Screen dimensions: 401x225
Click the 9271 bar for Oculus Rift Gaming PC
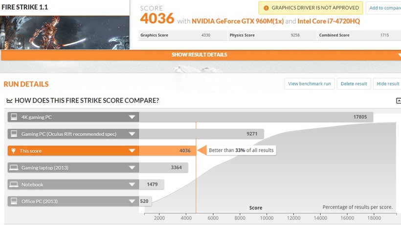click(201, 134)
